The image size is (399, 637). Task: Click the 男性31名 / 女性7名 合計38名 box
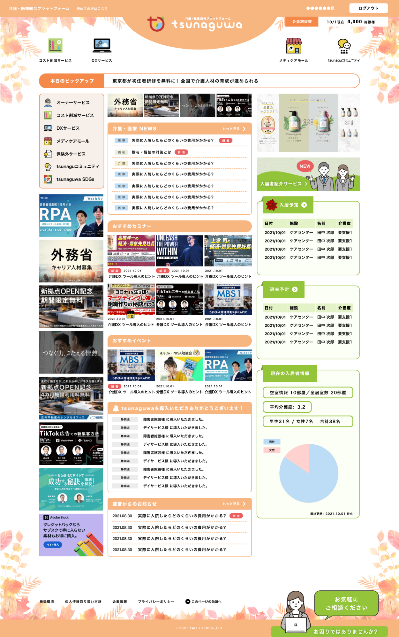click(308, 421)
